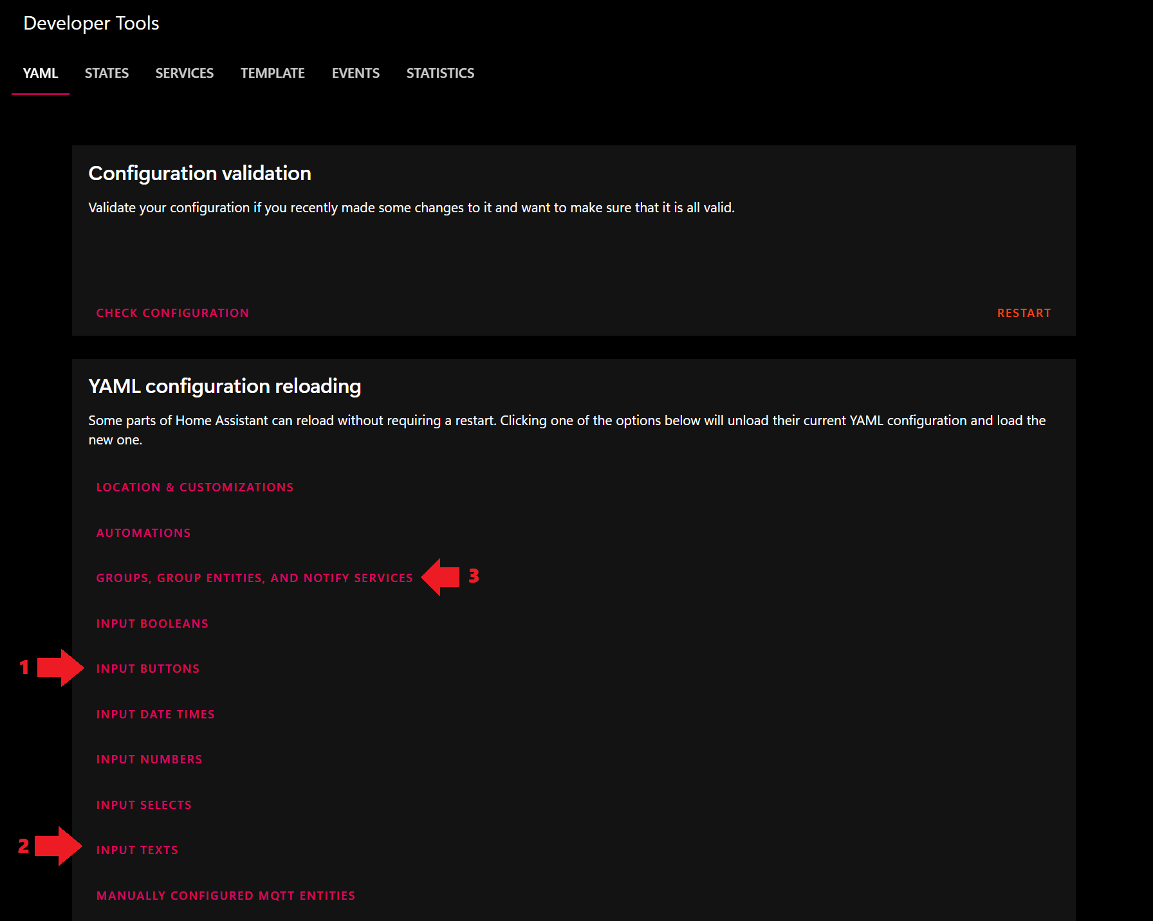The width and height of the screenshot is (1153, 921).
Task: Reload INPUT TEXTS
Action: point(137,850)
